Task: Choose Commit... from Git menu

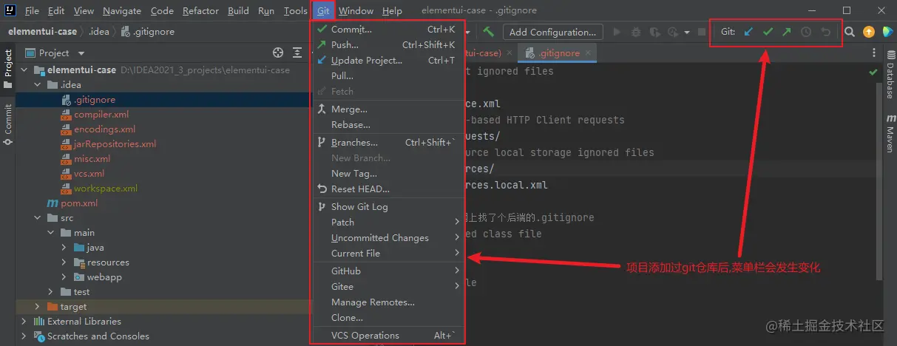Action: (x=387, y=30)
